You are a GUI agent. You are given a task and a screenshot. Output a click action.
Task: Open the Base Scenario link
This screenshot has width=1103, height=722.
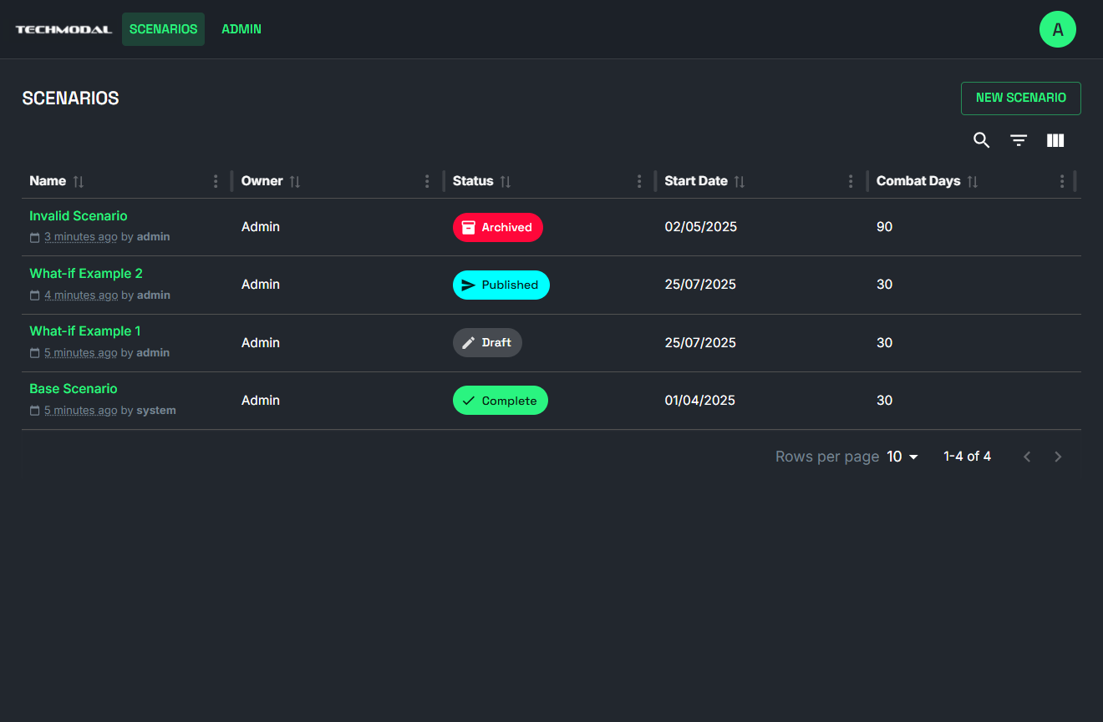click(x=74, y=389)
